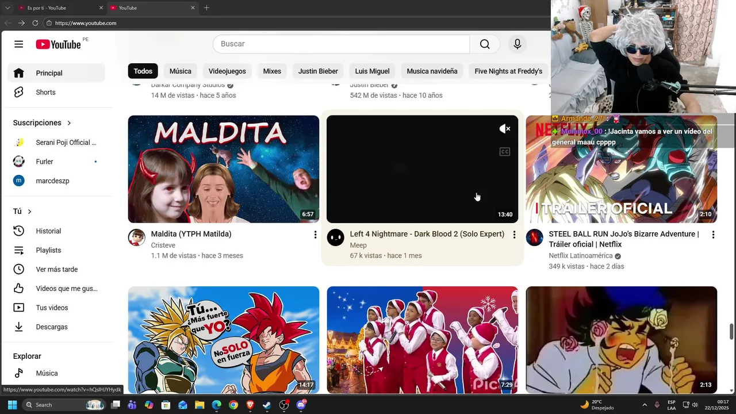
Task: Open OBS Studio from taskbar
Action: coord(284,405)
